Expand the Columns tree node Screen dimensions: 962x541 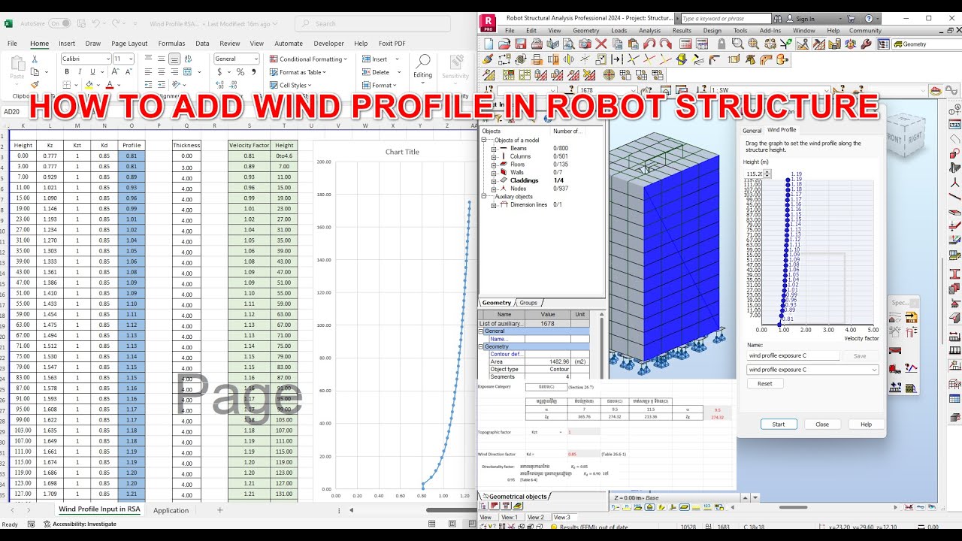[494, 156]
